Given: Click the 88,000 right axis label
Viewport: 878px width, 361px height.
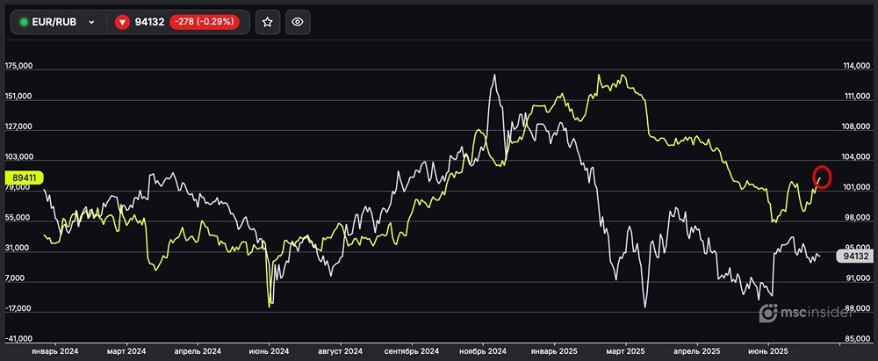Looking at the screenshot, I should point(857,309).
